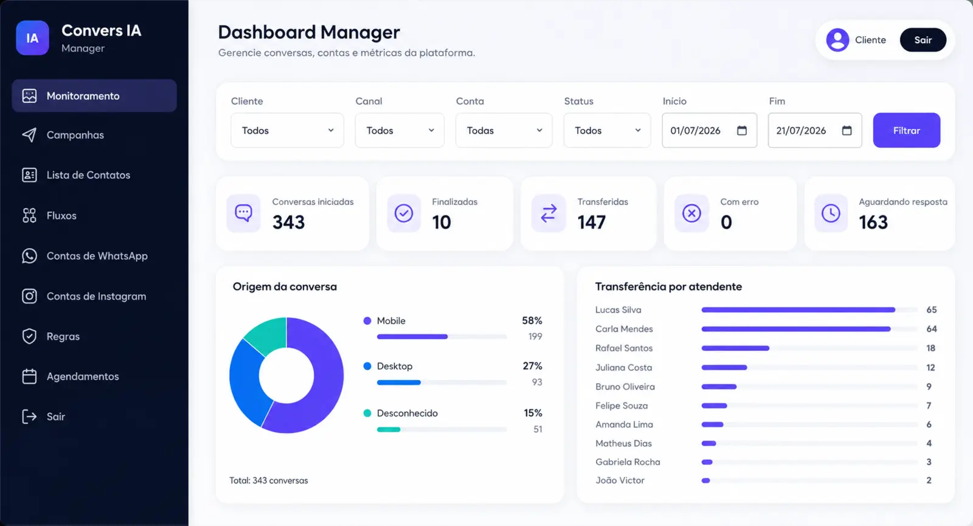The width and height of the screenshot is (973, 526).
Task: Click the Contas de Instagram icon
Action: pos(29,296)
